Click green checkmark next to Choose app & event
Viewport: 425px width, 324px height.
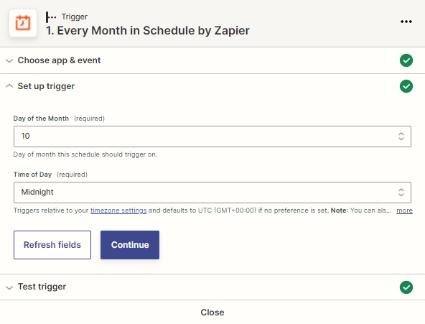click(406, 60)
